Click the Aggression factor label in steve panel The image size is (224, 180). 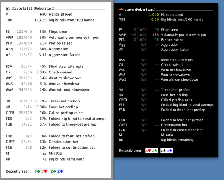click(x=175, y=50)
